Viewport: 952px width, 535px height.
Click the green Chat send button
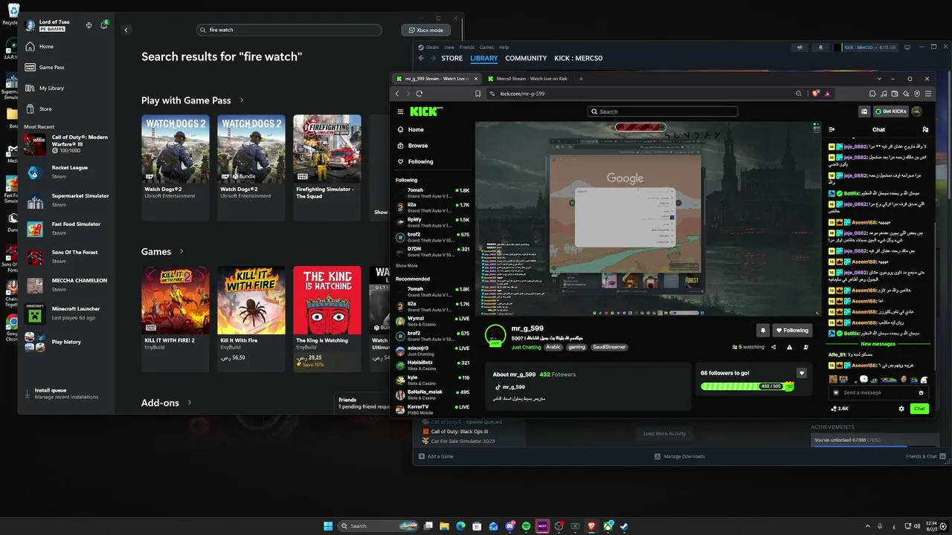(x=920, y=409)
